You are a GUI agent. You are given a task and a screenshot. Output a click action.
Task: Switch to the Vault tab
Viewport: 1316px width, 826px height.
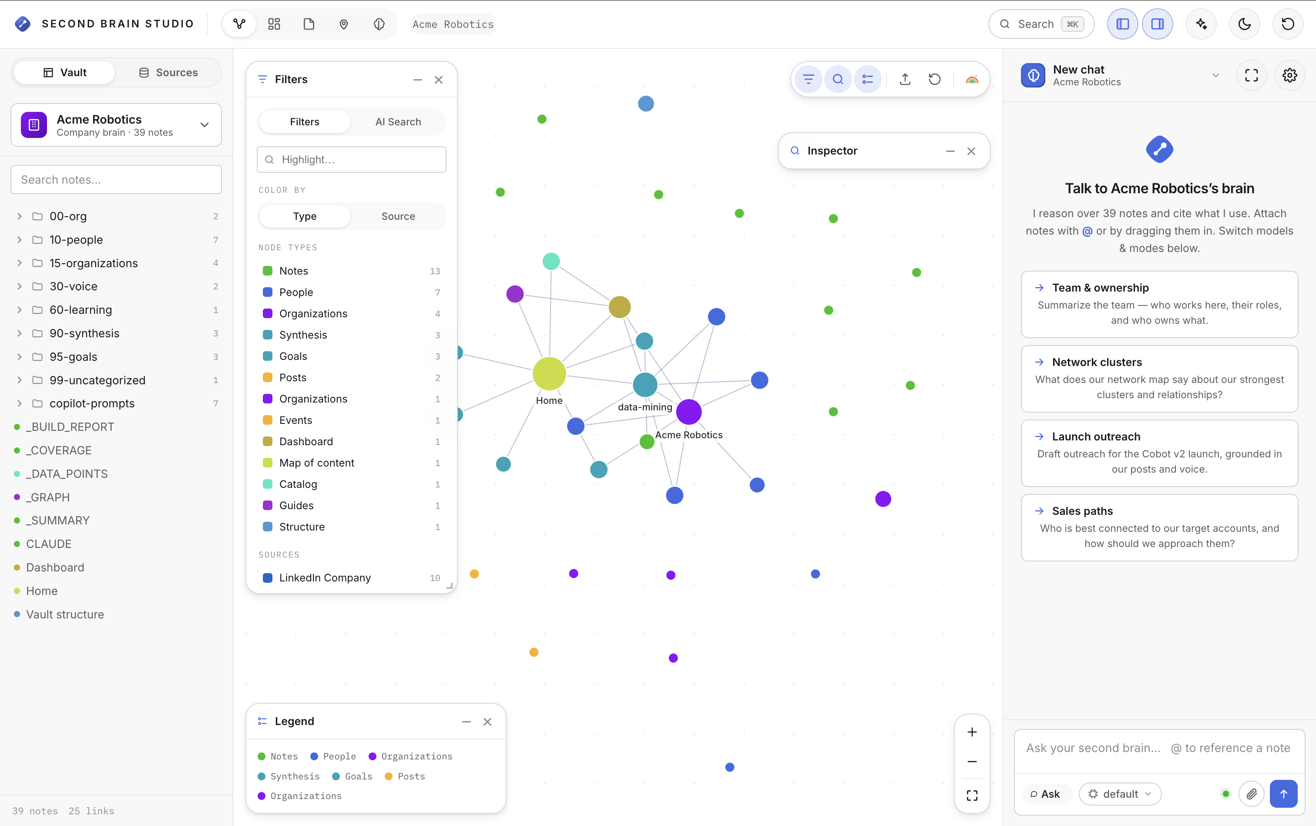tap(64, 73)
